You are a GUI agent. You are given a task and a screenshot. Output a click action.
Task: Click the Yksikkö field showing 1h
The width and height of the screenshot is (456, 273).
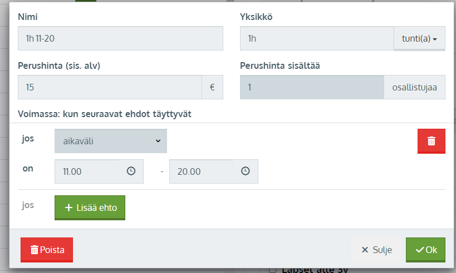click(x=317, y=38)
